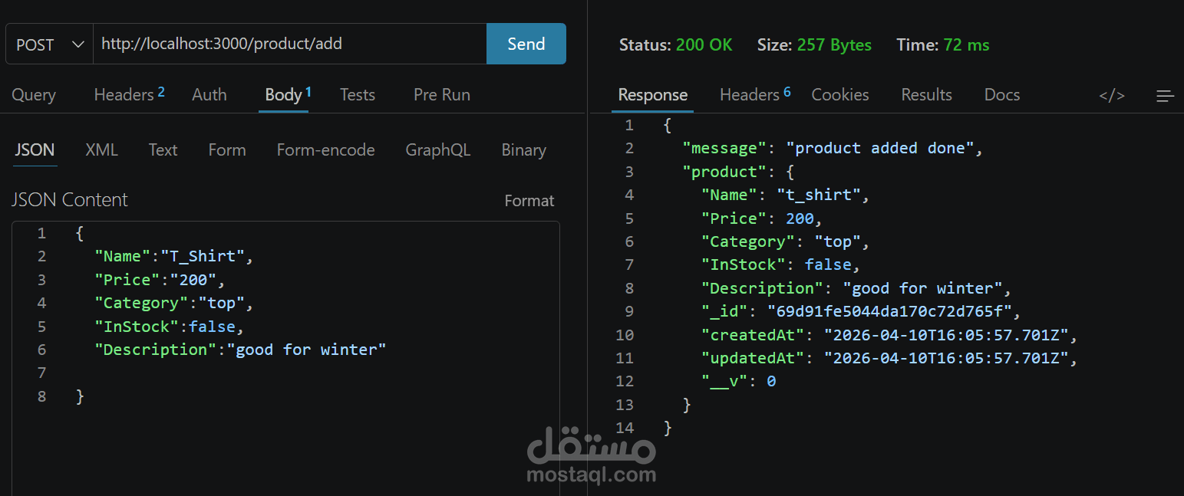Screen dimensions: 1184x496
Task: Open the Cookies tab
Action: [x=840, y=95]
